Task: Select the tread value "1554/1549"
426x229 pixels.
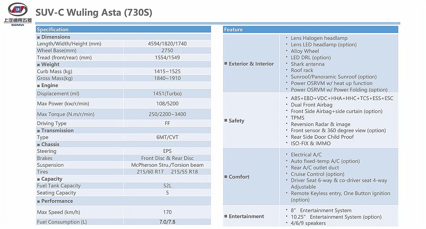Action: click(167, 58)
